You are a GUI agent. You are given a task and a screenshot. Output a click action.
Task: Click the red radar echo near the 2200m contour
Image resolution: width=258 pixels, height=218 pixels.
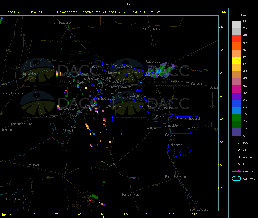click(x=90, y=201)
